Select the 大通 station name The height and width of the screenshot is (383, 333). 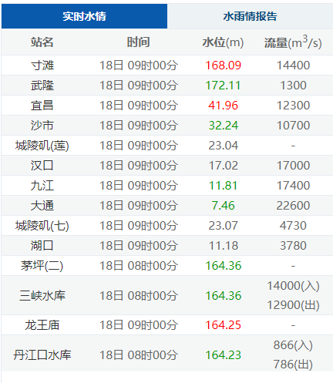42,206
